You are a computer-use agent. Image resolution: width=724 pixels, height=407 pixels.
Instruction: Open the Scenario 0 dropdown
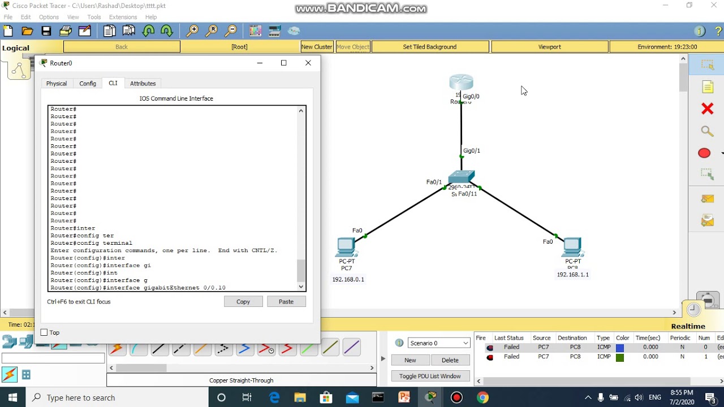tap(439, 343)
